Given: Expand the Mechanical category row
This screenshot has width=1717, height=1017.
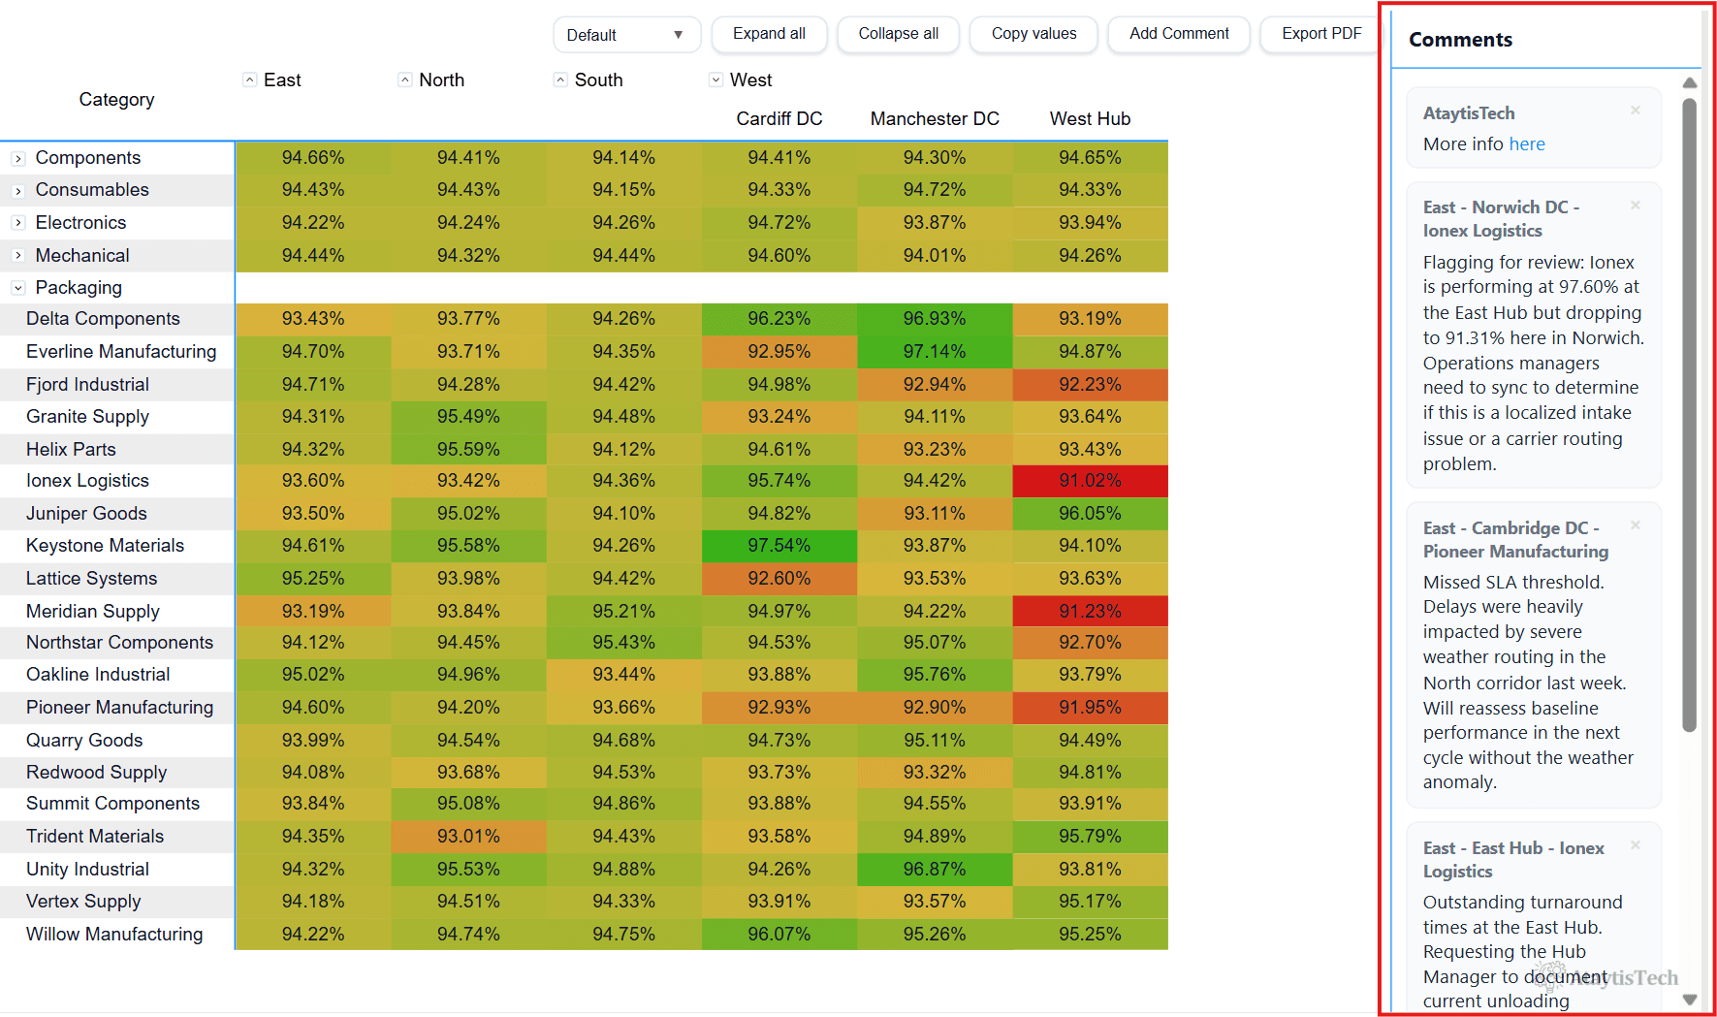Looking at the screenshot, I should pos(17,256).
